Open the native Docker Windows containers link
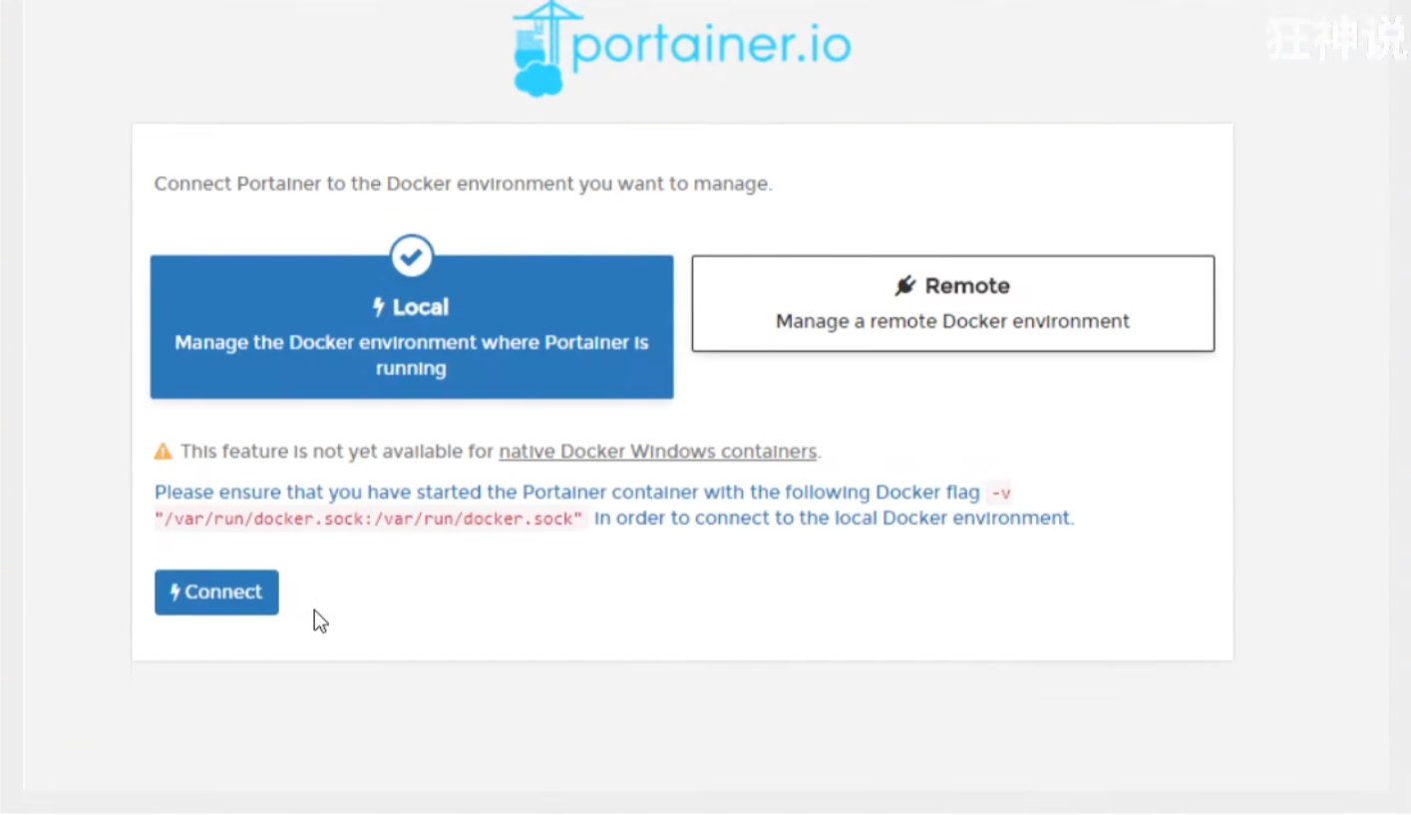 pyautogui.click(x=657, y=451)
